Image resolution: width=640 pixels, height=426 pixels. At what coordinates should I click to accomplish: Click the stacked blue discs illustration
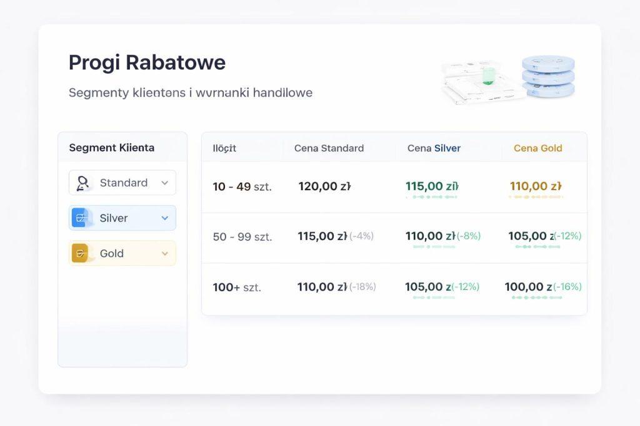(548, 75)
